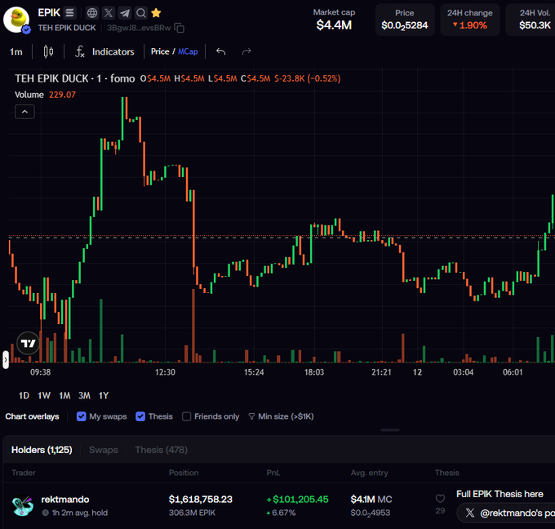Viewport: 555px width, 529px height.
Task: Grab the panel resize handle above Holders
Action: [x=390, y=430]
